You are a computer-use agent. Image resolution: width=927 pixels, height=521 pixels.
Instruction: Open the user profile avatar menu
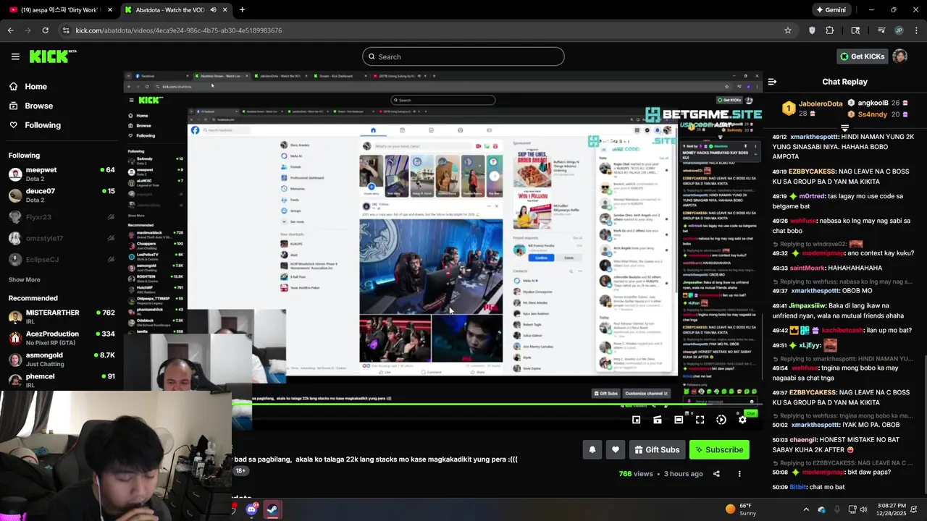coord(900,56)
